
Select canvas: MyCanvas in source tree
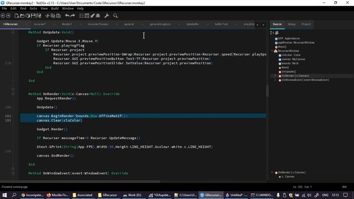(x=293, y=59)
